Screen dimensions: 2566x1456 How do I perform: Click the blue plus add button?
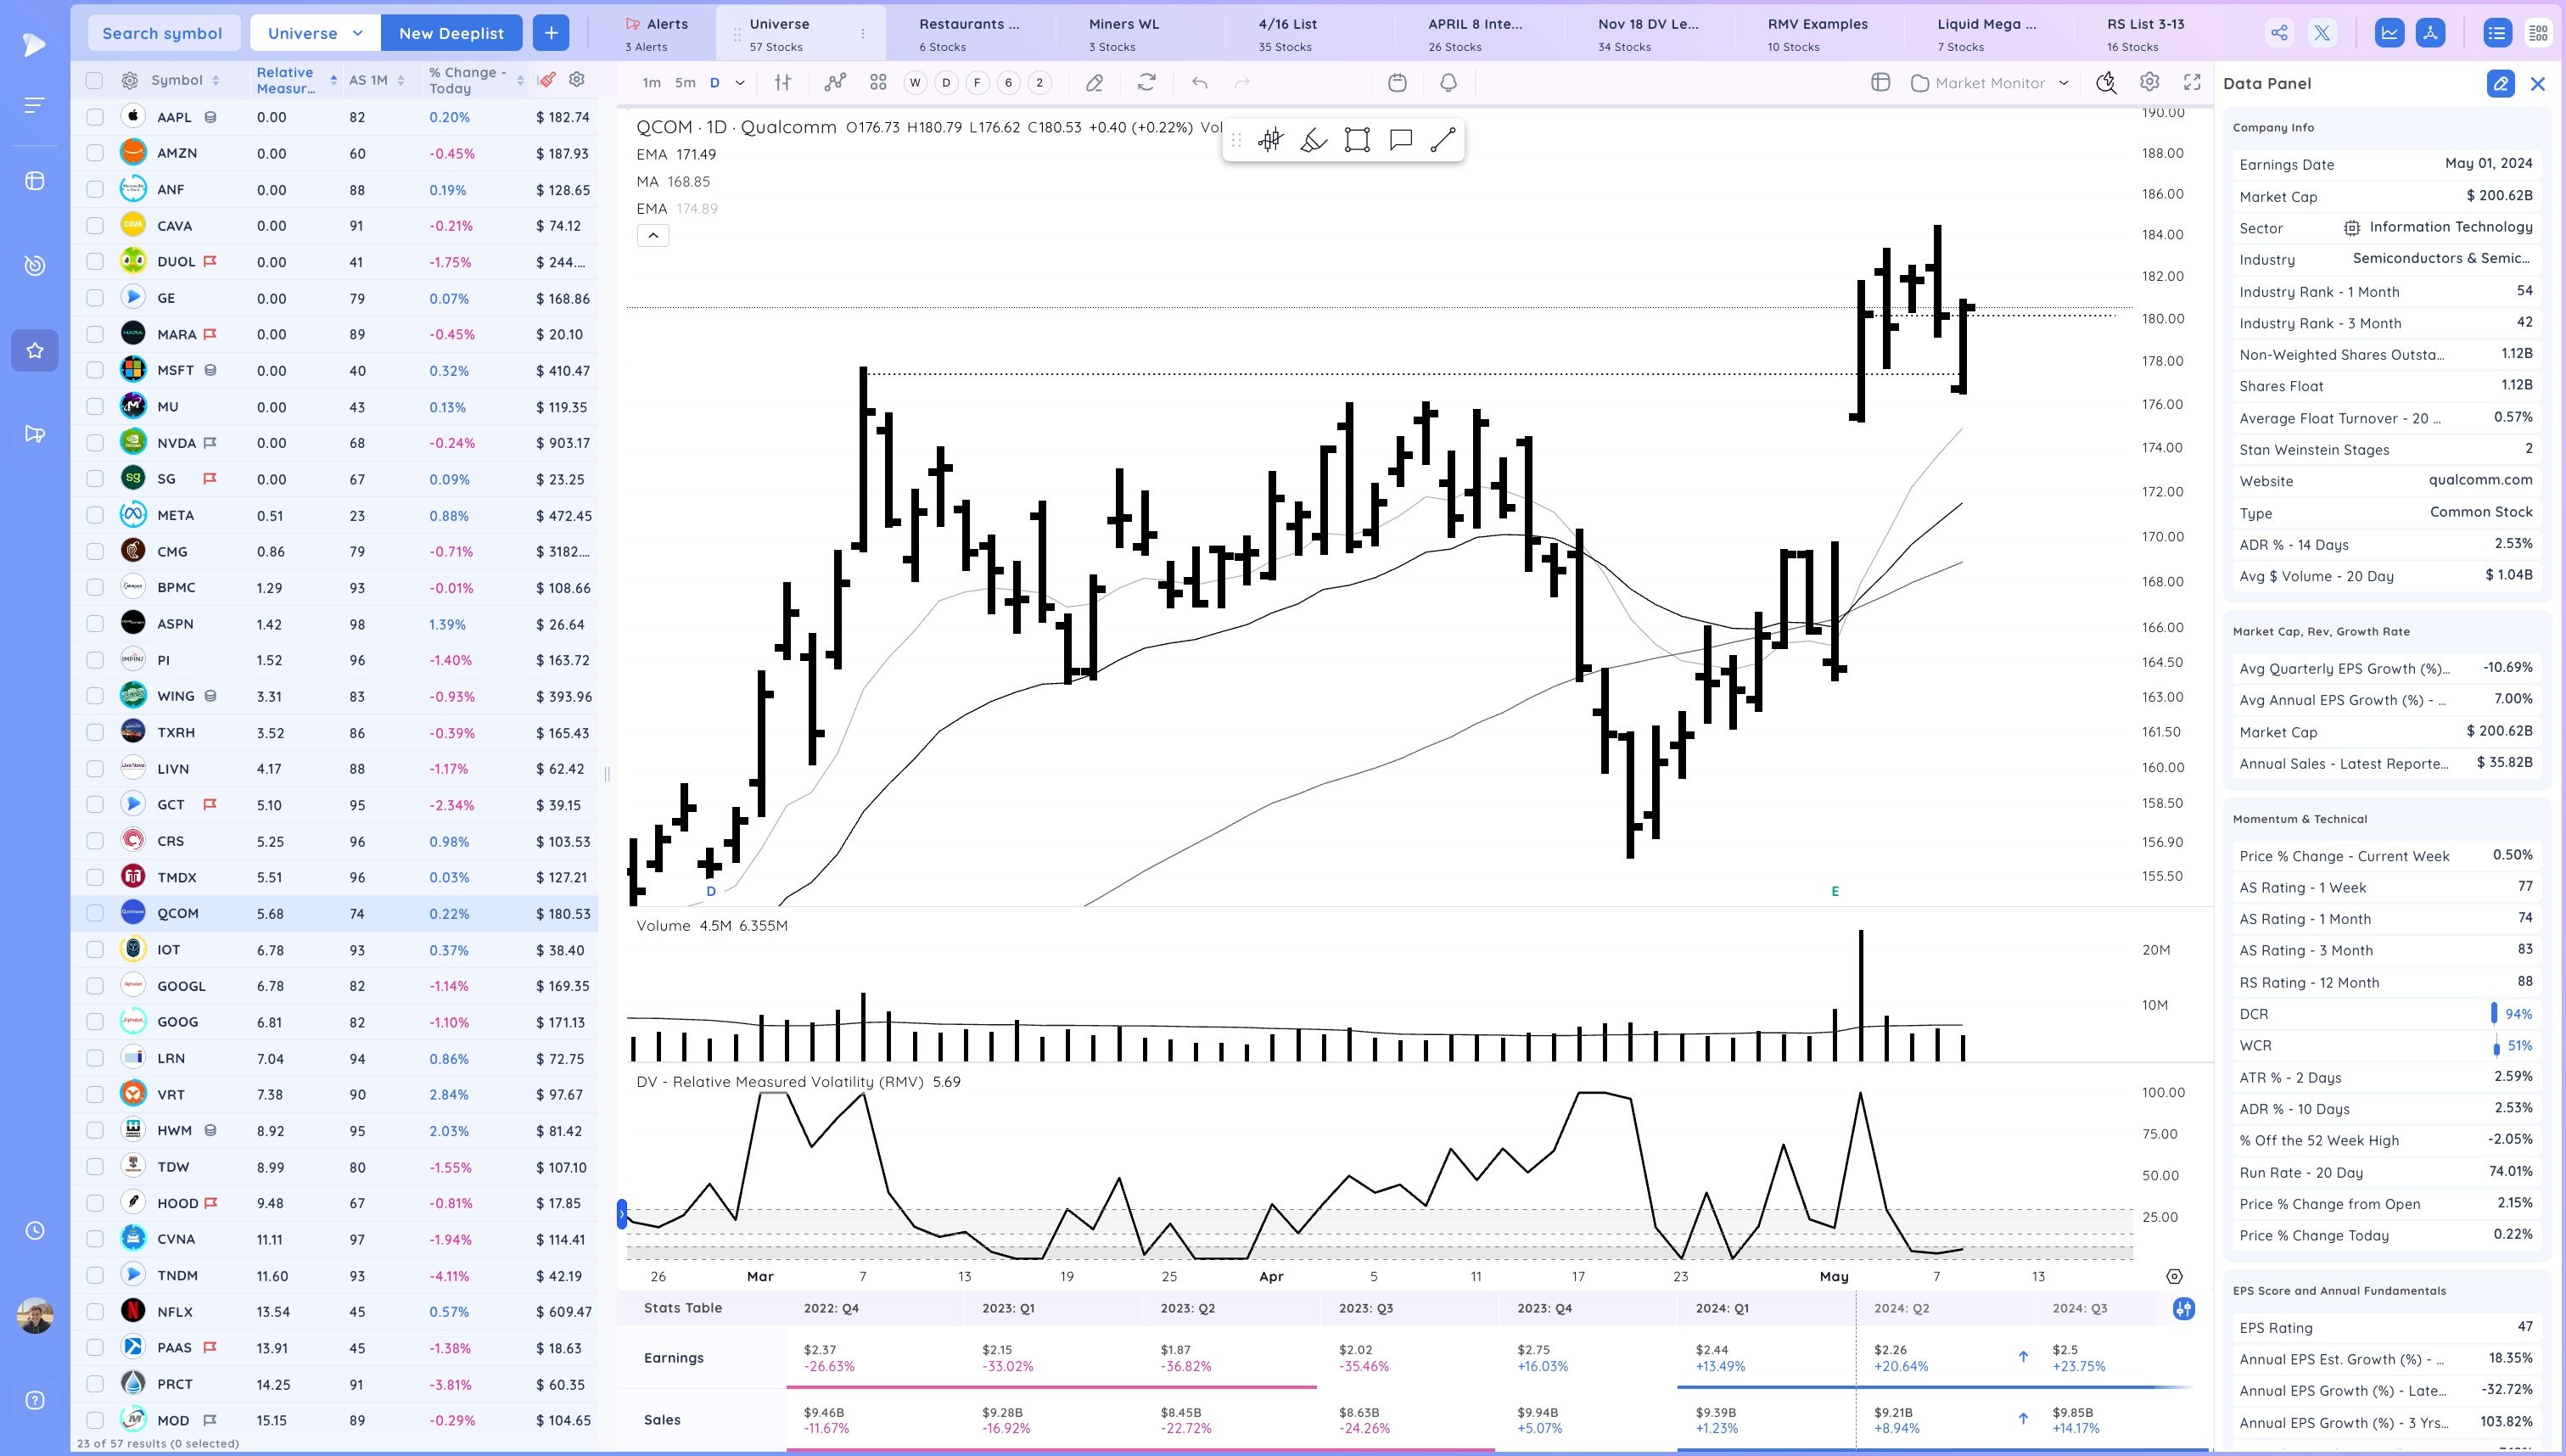(x=551, y=33)
